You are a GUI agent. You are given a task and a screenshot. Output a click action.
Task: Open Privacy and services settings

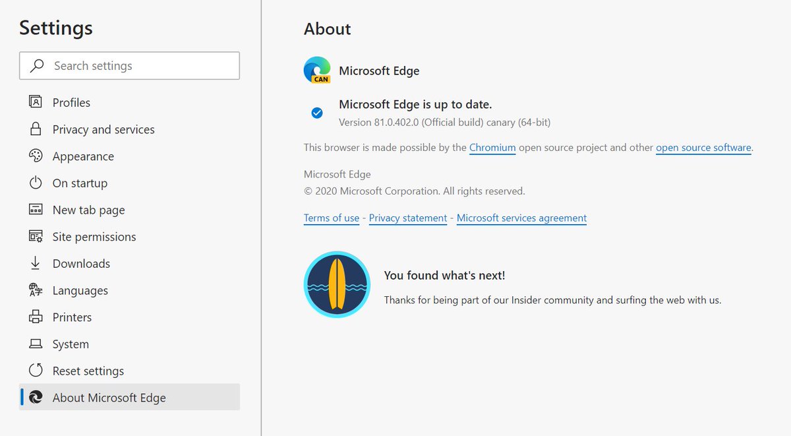(x=129, y=129)
